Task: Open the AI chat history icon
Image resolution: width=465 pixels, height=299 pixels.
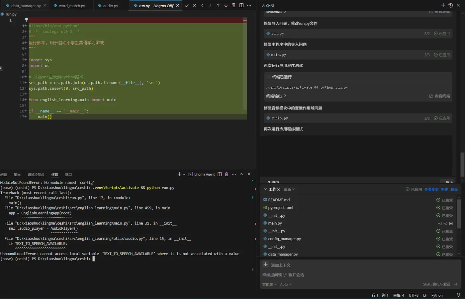Action: (x=451, y=5)
